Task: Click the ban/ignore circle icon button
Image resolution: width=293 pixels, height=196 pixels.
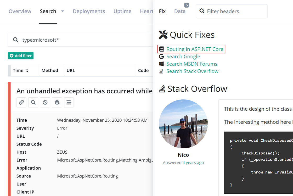Action: click(45, 102)
